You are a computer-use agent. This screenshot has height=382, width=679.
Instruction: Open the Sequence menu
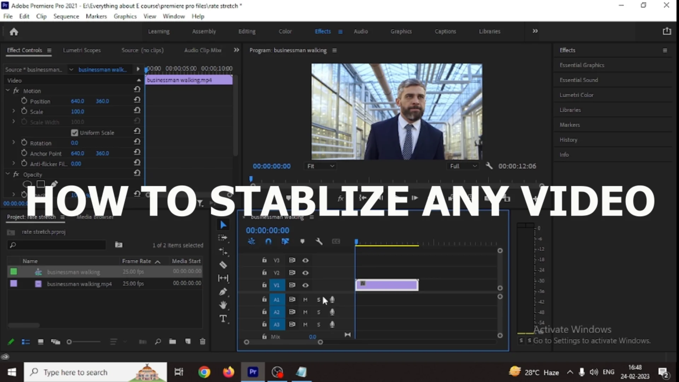[x=66, y=16]
